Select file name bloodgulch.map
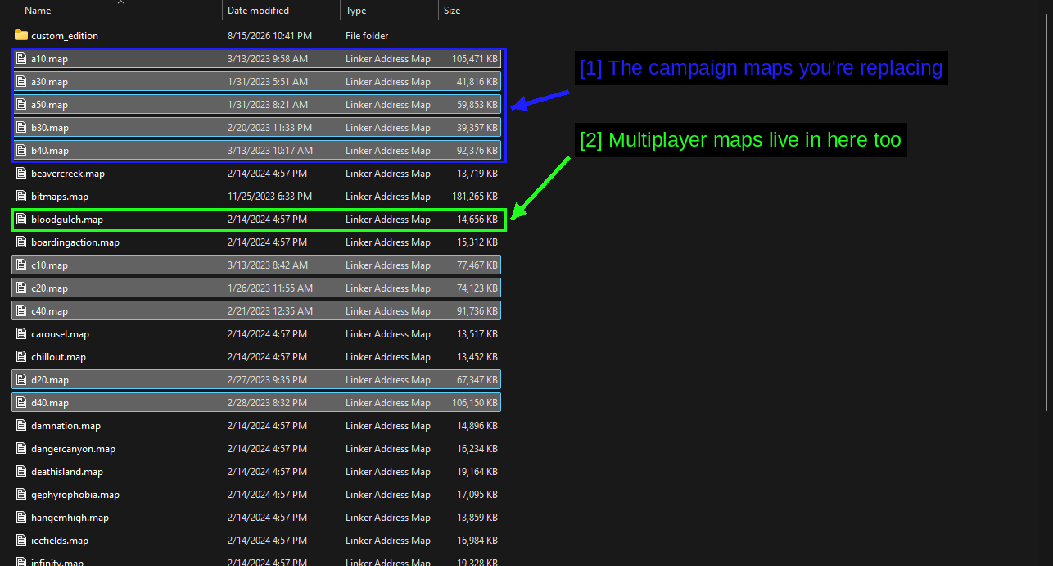 click(67, 220)
